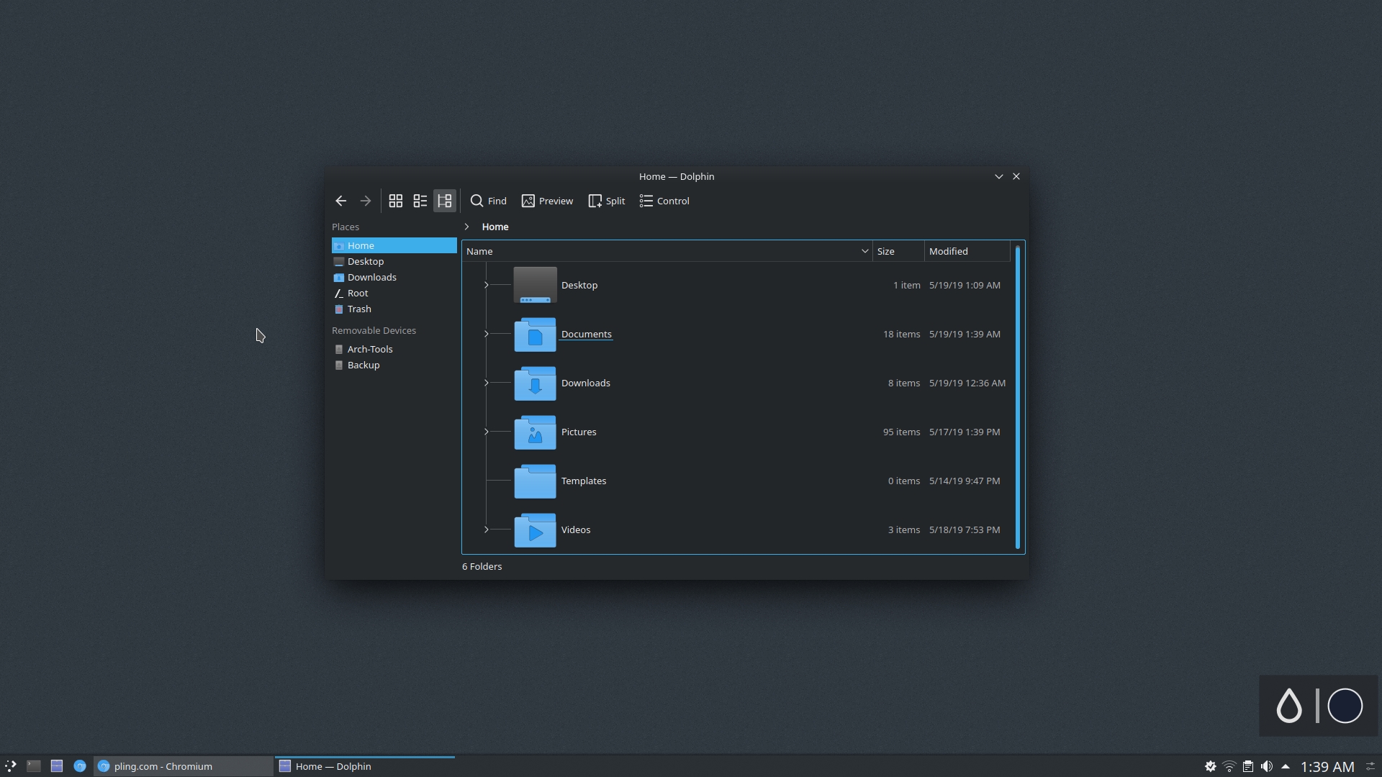Show hidden tray icons arrow

pyautogui.click(x=1286, y=766)
